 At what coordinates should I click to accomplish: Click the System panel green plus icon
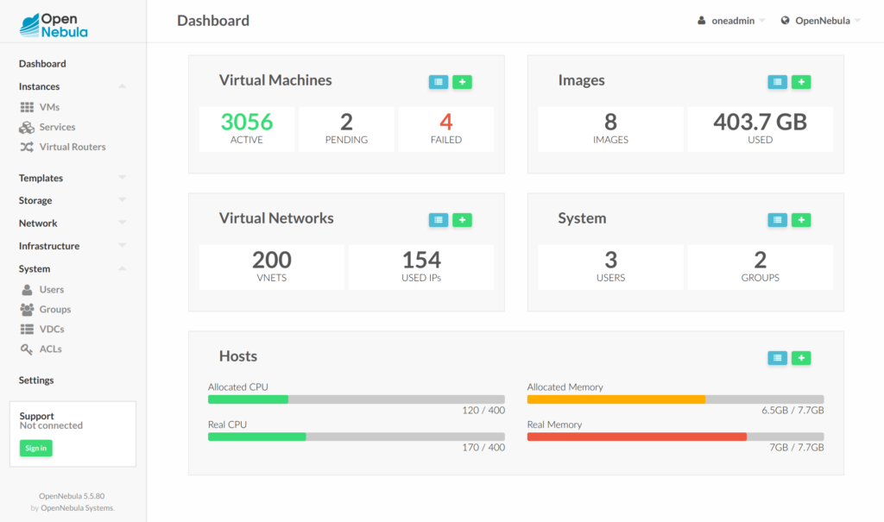[x=801, y=220]
